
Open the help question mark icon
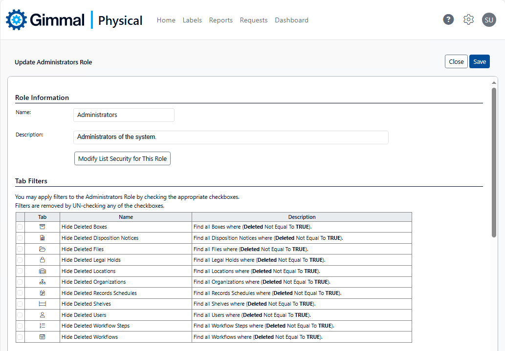click(448, 19)
